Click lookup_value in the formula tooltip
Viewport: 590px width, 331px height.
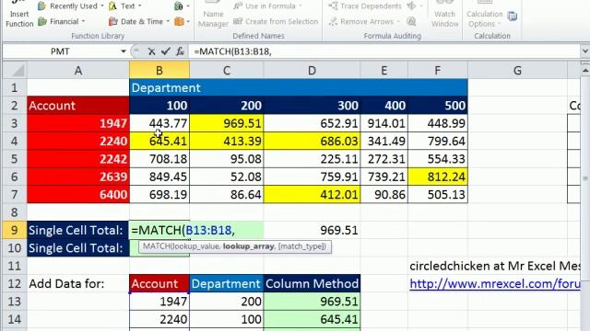[x=195, y=246]
